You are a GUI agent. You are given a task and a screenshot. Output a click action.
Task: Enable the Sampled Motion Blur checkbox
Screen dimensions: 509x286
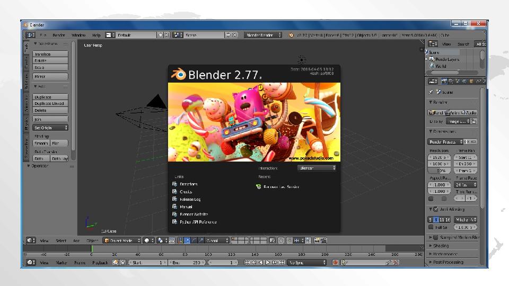(436, 237)
